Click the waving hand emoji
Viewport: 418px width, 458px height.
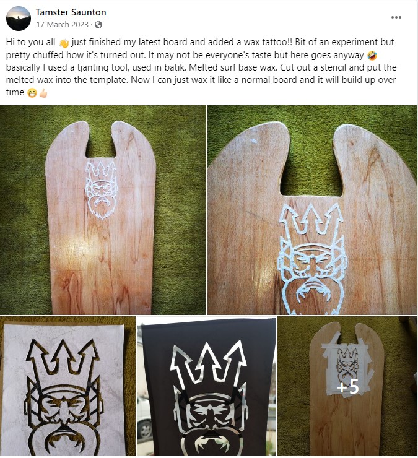tap(64, 43)
